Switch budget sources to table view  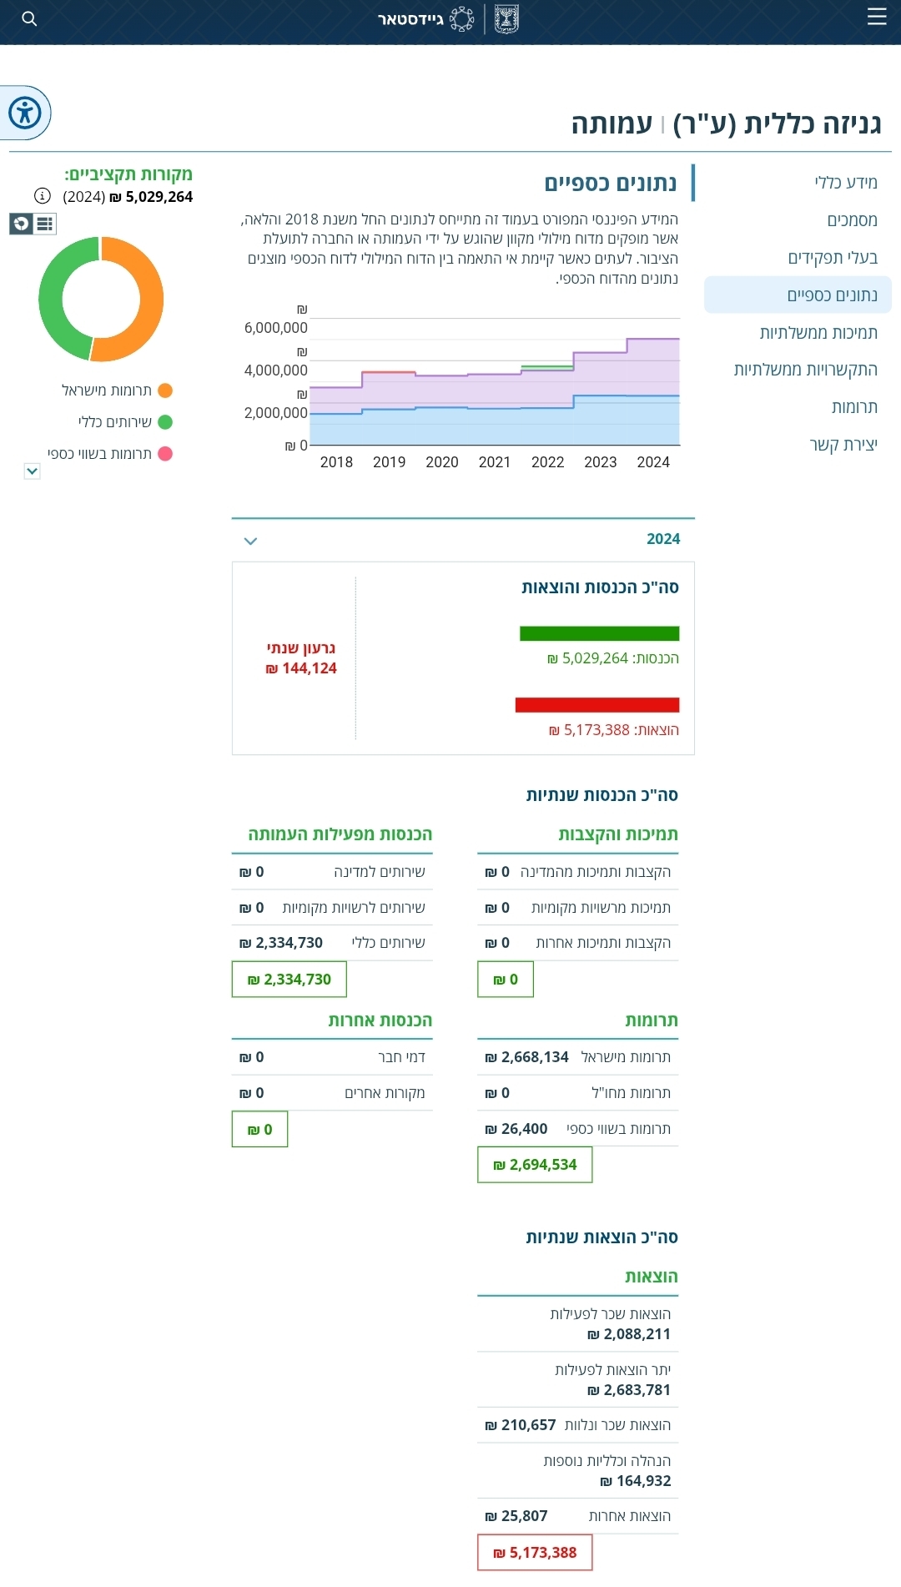point(45,224)
